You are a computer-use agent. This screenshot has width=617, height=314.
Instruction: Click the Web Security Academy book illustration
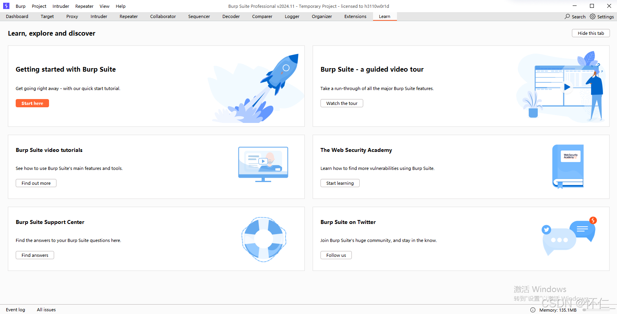568,166
